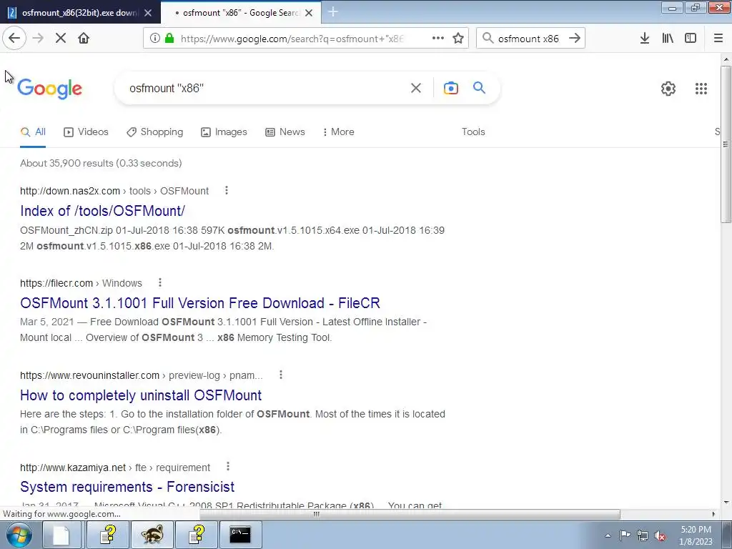
Task: Open Index of /tools/OSFMount/ result
Action: coord(103,211)
